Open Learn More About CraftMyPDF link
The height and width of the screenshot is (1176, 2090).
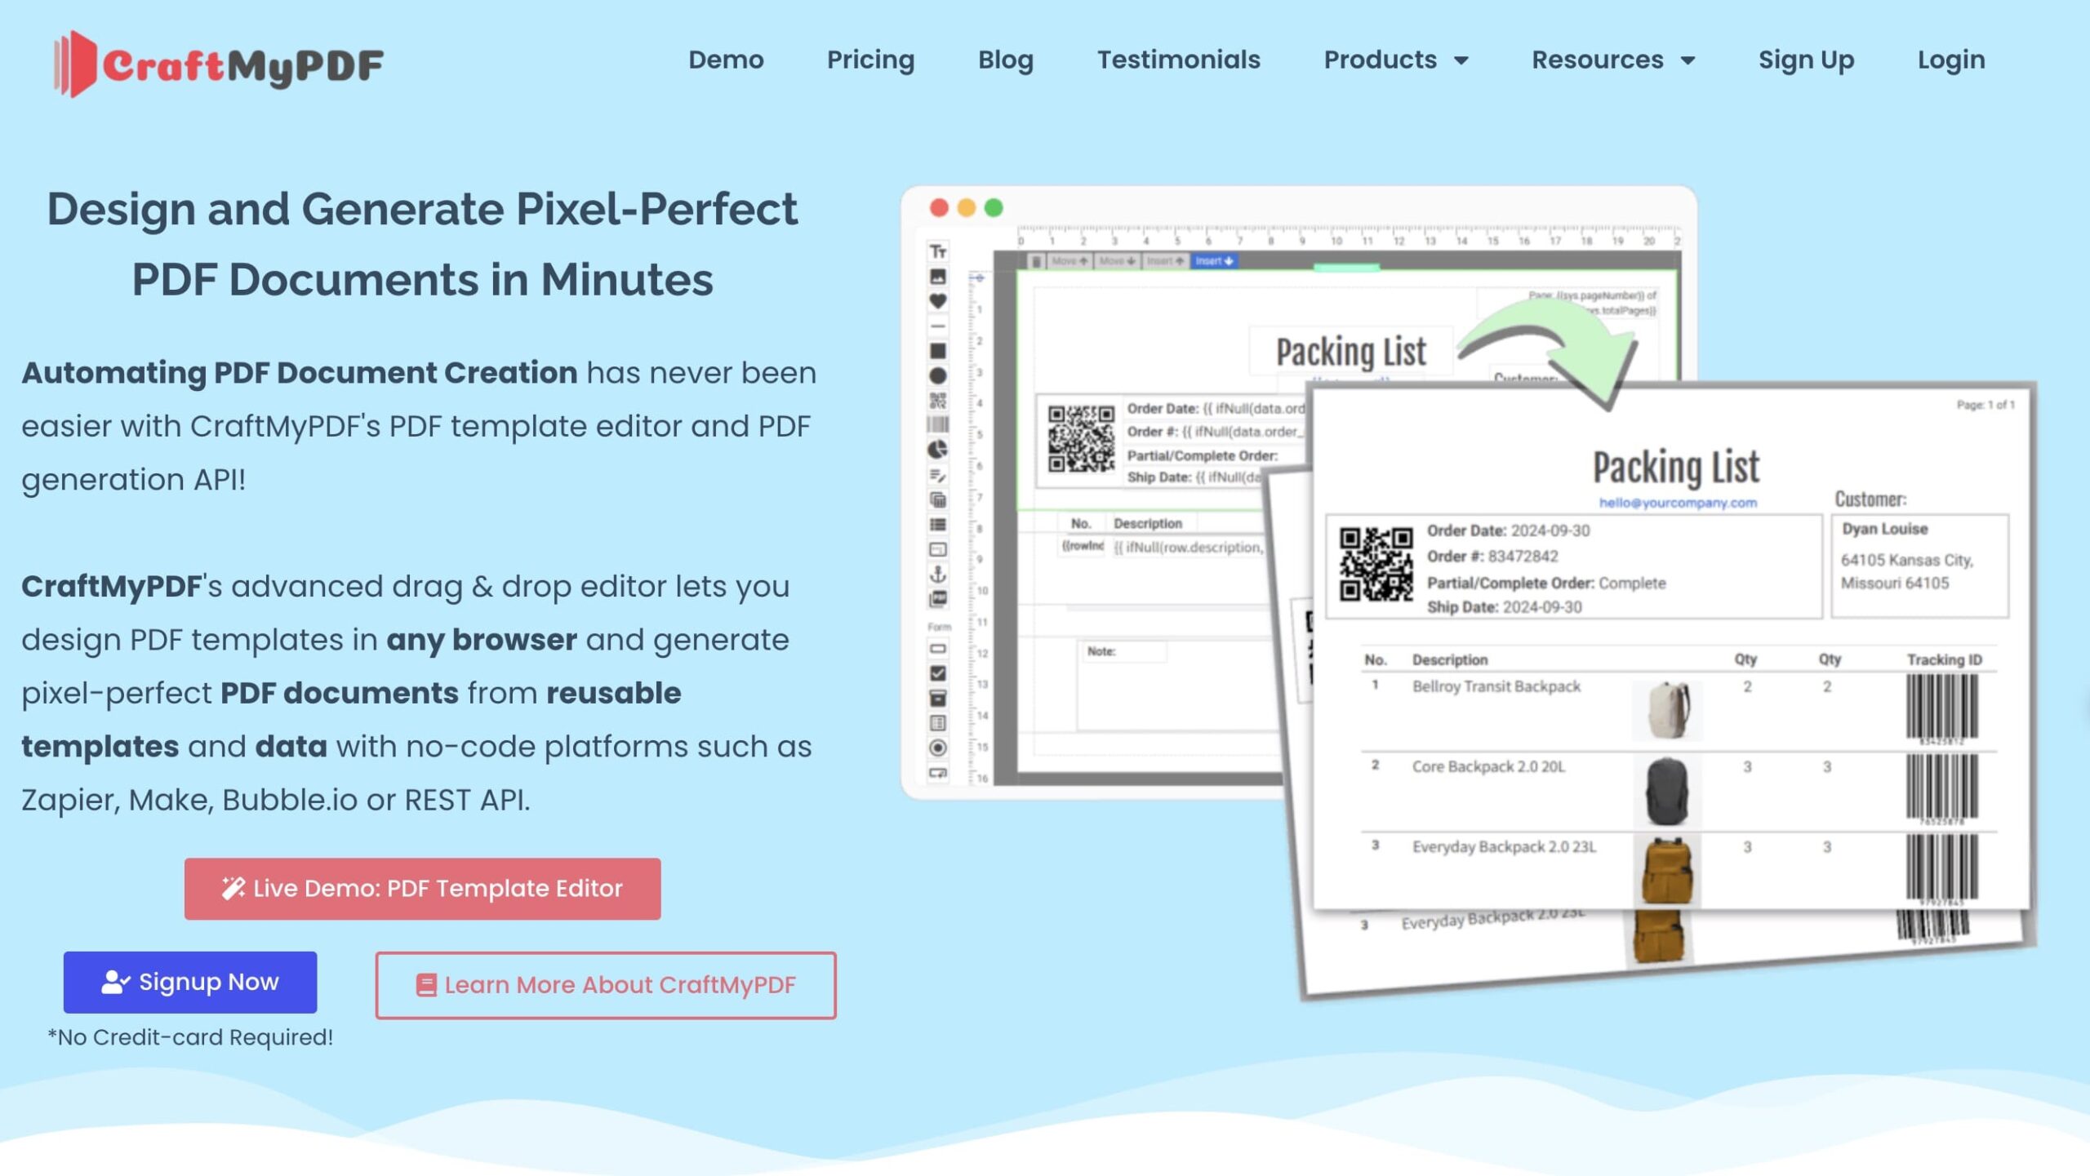(605, 984)
